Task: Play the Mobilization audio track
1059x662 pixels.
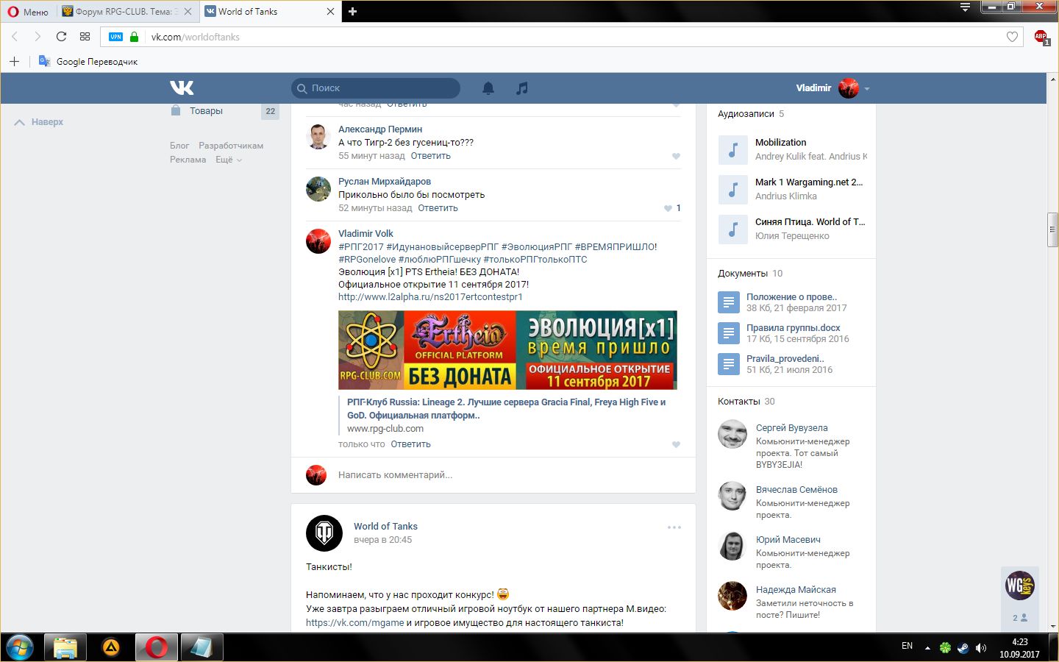Action: coord(732,150)
